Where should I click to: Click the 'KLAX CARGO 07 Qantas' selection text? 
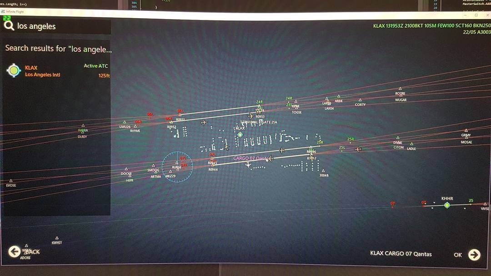401,253
